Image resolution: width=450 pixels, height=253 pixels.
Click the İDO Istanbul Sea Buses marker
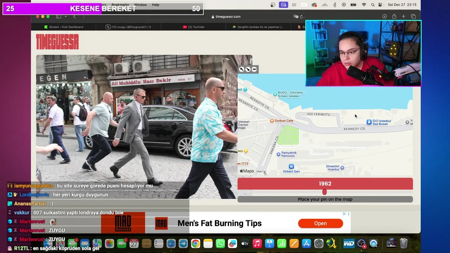[x=369, y=122]
